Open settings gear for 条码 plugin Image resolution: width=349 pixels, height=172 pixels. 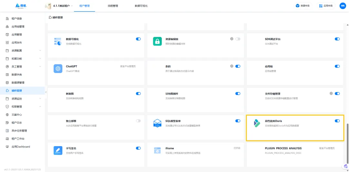(x=231, y=66)
